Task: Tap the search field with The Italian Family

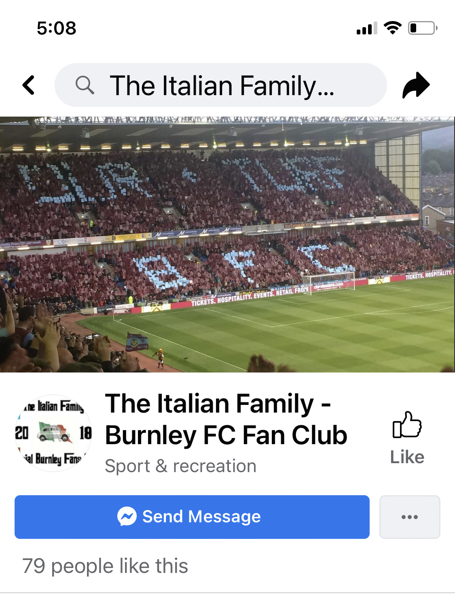Action: pos(221,85)
